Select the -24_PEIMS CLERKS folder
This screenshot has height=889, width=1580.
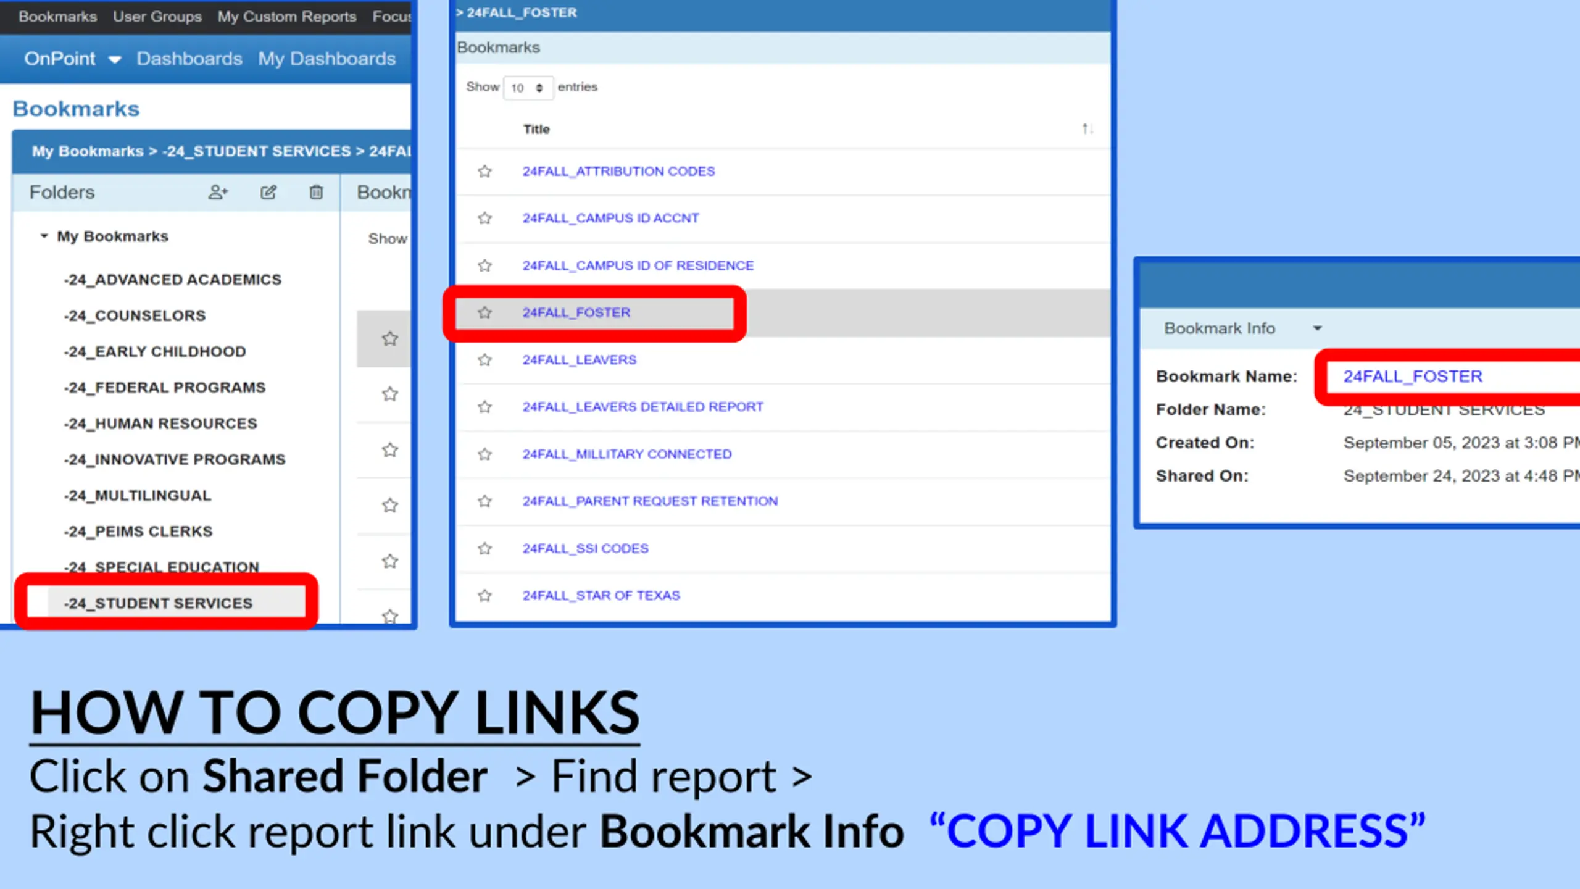pos(138,532)
